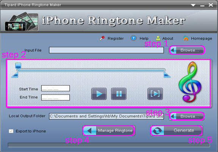Browse for local output folder
Image resolution: width=218 pixels, height=152 pixels.
tap(187, 116)
